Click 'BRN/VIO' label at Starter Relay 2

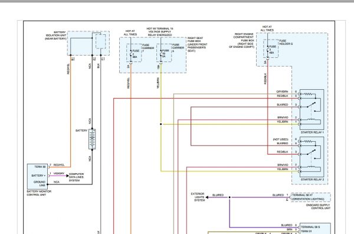(283, 165)
